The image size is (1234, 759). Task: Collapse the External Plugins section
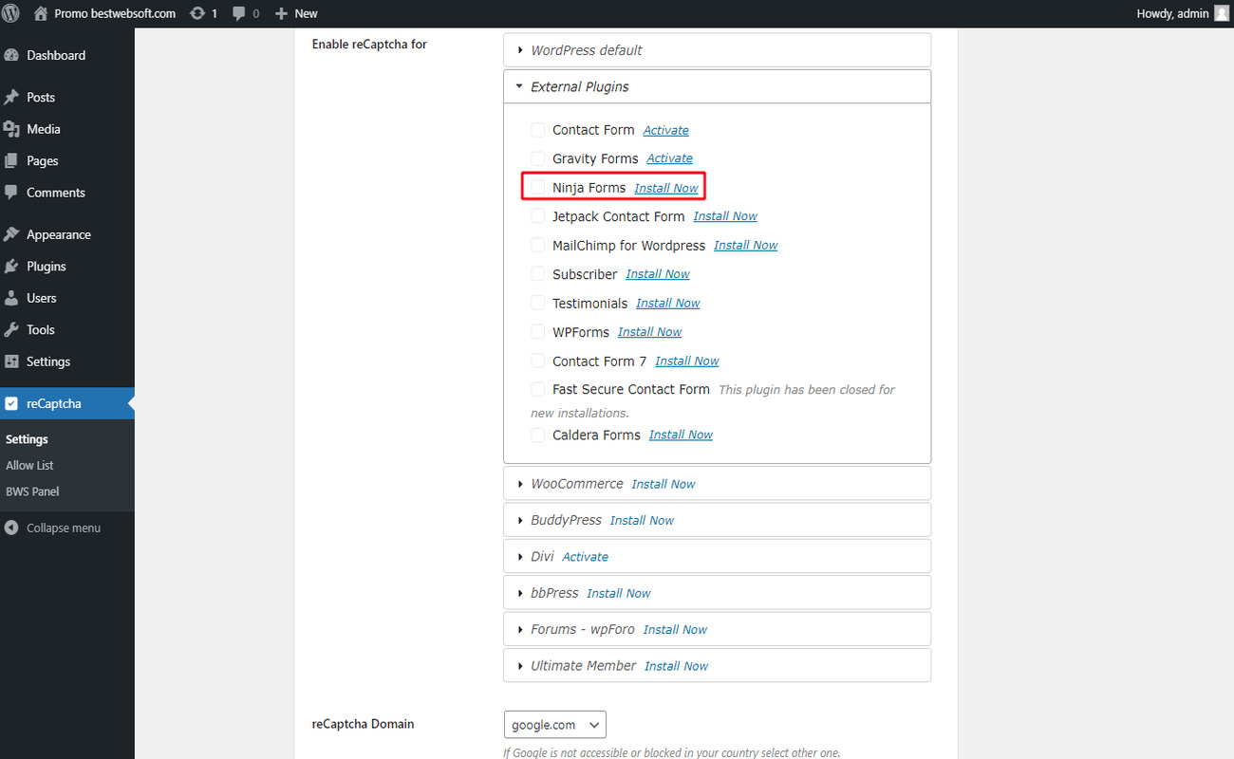[x=717, y=86]
